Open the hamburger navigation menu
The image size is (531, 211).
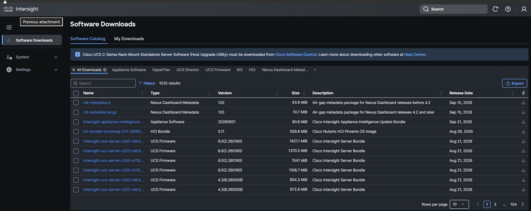click(9, 28)
